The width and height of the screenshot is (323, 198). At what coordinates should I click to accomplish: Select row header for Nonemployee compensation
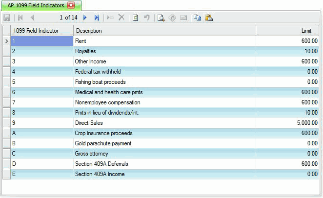[x=6, y=102]
